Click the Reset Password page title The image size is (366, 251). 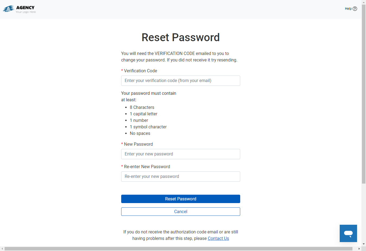coord(181,37)
